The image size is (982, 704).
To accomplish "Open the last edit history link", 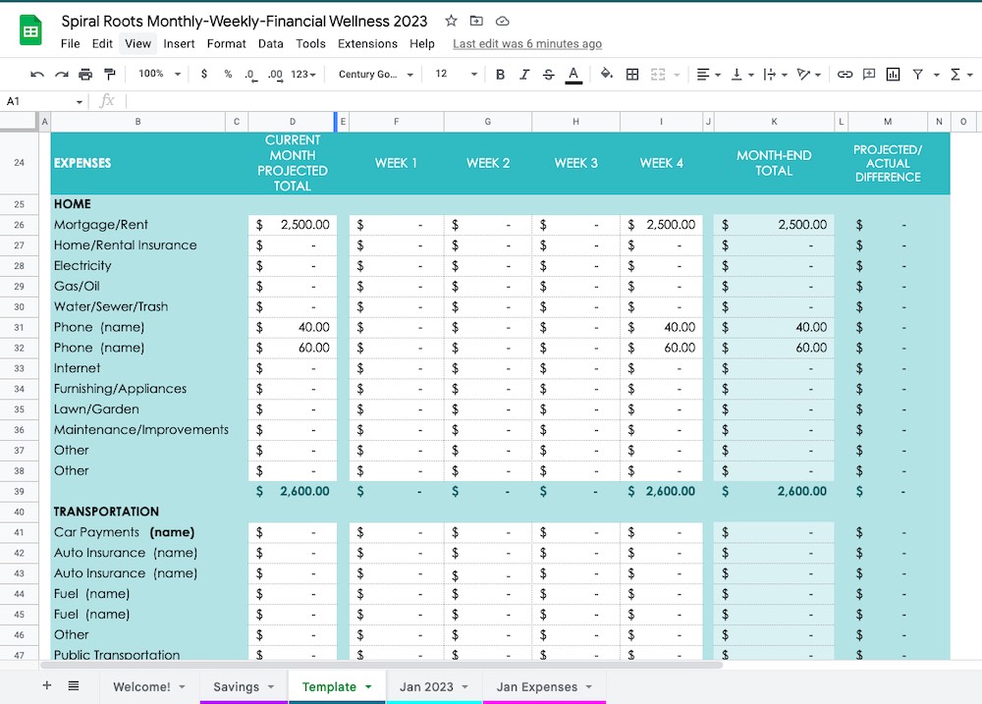I will pyautogui.click(x=527, y=43).
